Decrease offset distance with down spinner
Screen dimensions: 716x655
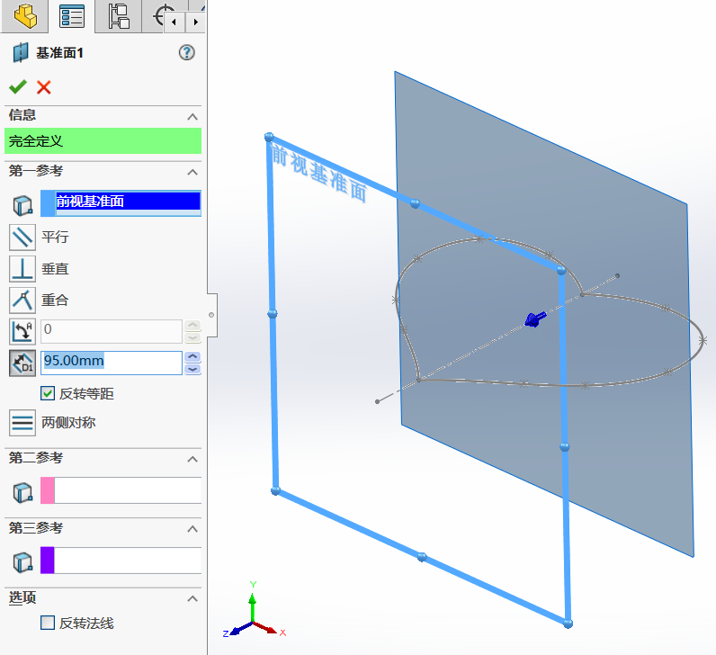(192, 369)
